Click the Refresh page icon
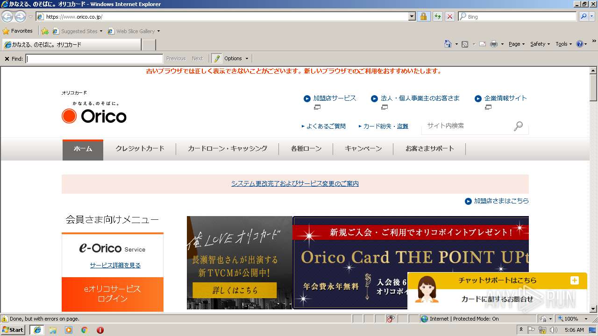Image resolution: width=598 pixels, height=336 pixels. (x=437, y=16)
